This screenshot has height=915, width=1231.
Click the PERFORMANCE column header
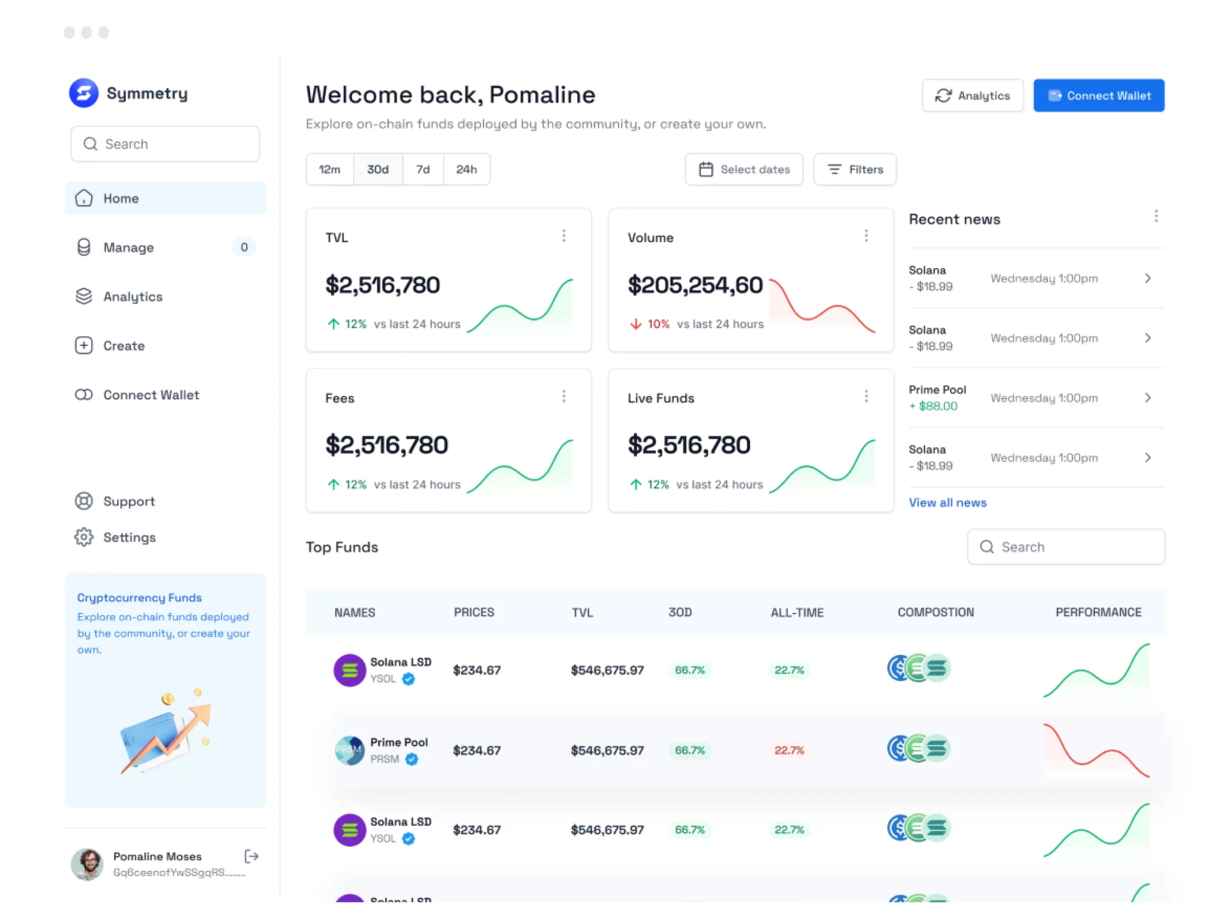pos(1099,613)
